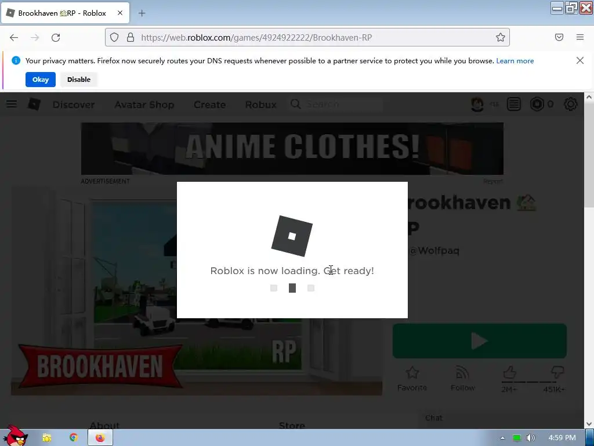Click the Brookhaven game thumbnail image
Viewport: 594px width, 446px height.
pyautogui.click(x=196, y=292)
